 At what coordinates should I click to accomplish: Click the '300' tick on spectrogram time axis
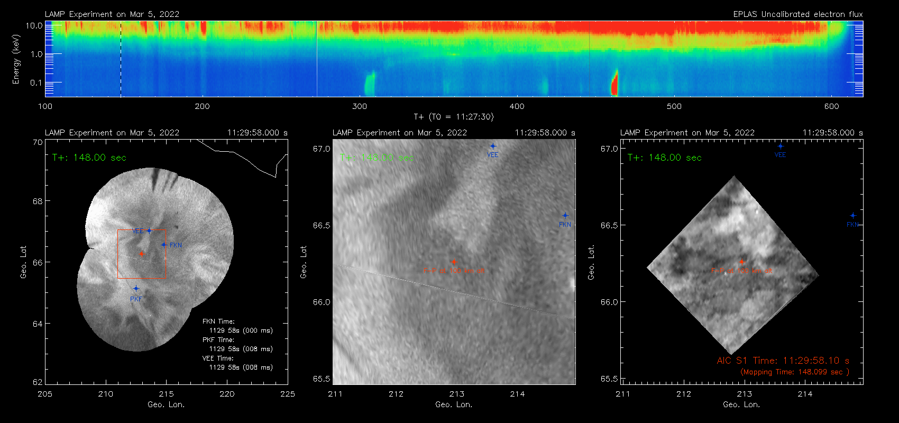pos(360,106)
